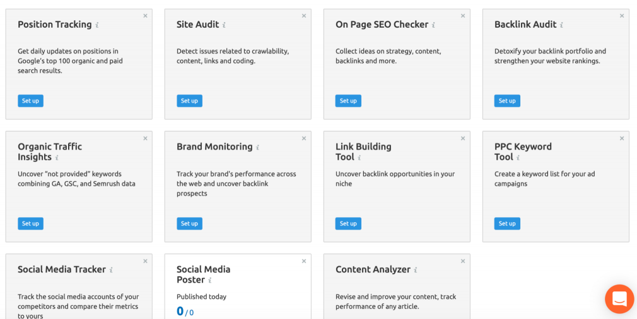This screenshot has height=319, width=637.
Task: Click the info icon next to Backlink Audit
Action: coord(561,25)
